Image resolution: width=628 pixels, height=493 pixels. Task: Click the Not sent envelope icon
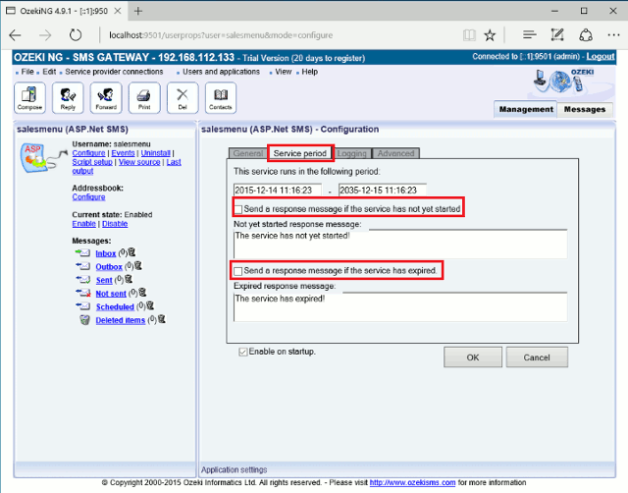82,293
